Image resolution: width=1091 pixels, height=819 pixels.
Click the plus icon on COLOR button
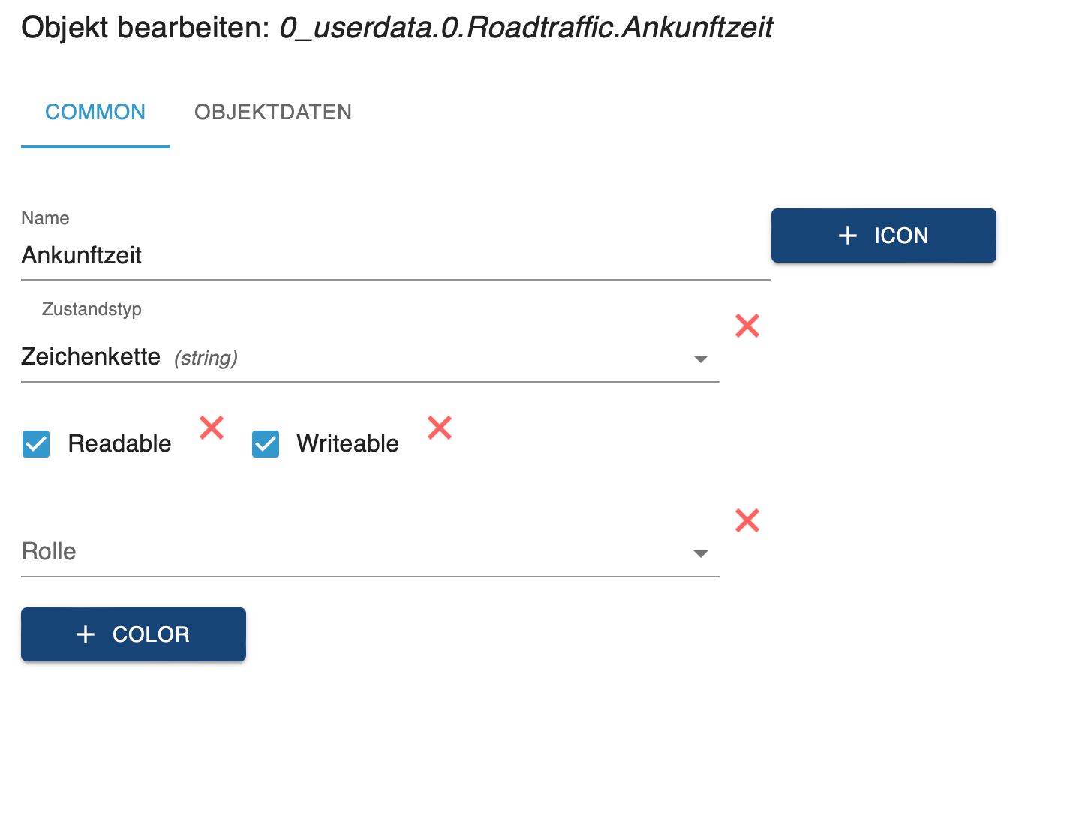click(x=86, y=634)
